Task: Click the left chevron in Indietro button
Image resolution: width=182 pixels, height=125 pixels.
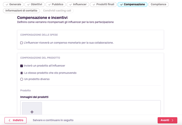Action: pyautogui.click(x=10, y=120)
